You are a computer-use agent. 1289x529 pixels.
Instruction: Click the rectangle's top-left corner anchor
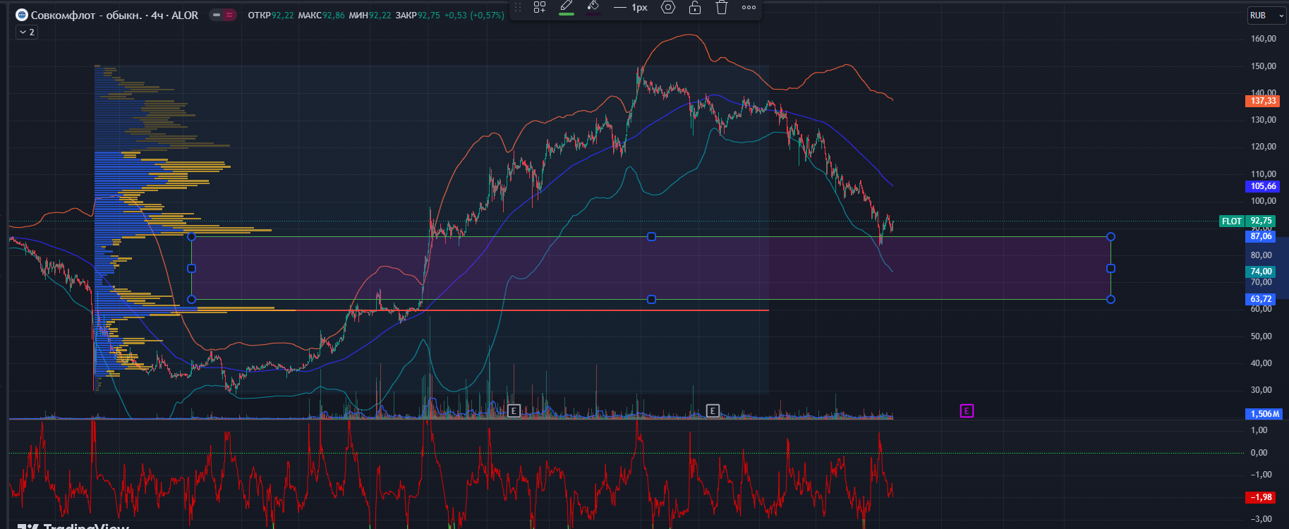pyautogui.click(x=191, y=237)
